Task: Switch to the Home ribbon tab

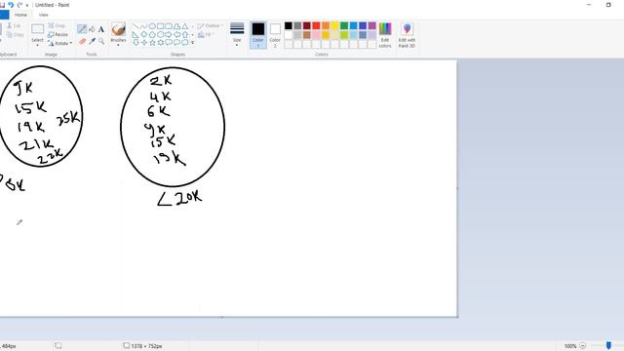Action: pos(20,15)
